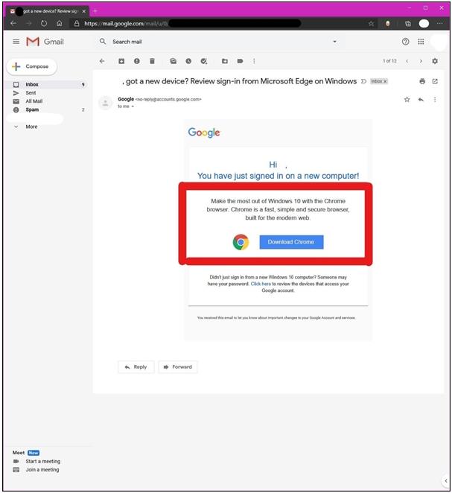The image size is (452, 493).
Task: Click the Chrome logo in email
Action: point(241,242)
